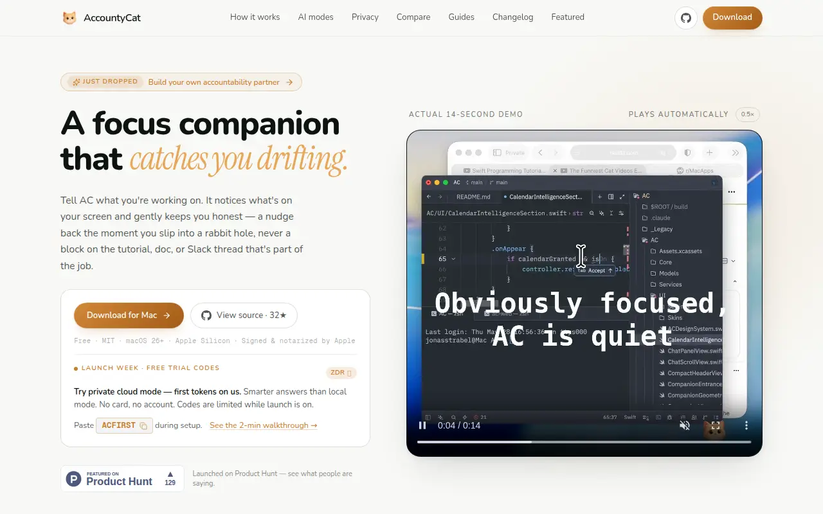Expand the _Legacy folder in video
The width and height of the screenshot is (823, 514).
[658, 229]
